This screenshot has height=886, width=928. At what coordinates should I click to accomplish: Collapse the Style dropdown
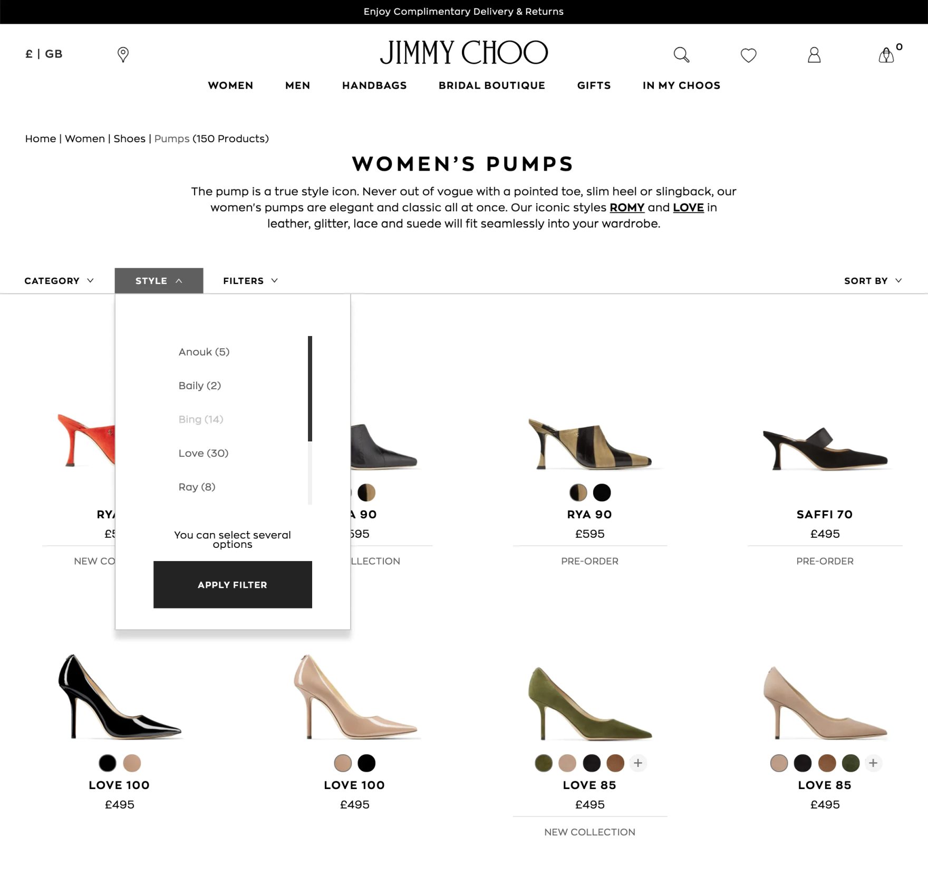pos(159,281)
